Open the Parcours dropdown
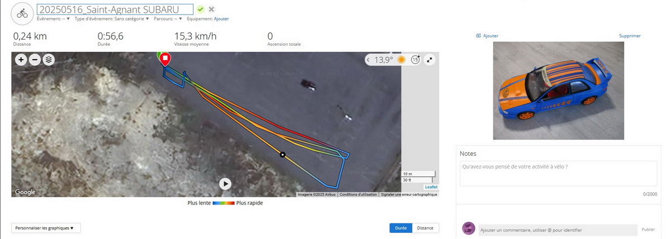Viewport: 671px width, 239px height. point(168,18)
